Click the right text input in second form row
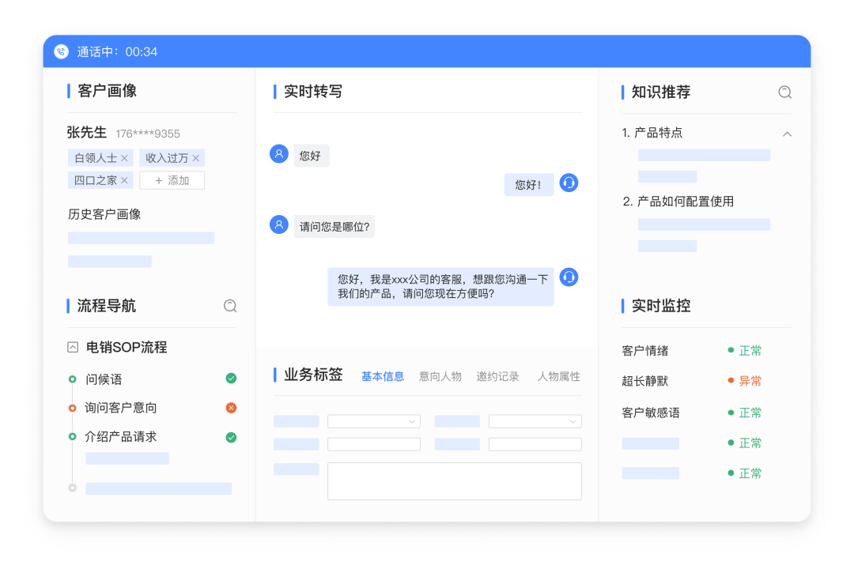854x573 pixels. click(x=535, y=445)
